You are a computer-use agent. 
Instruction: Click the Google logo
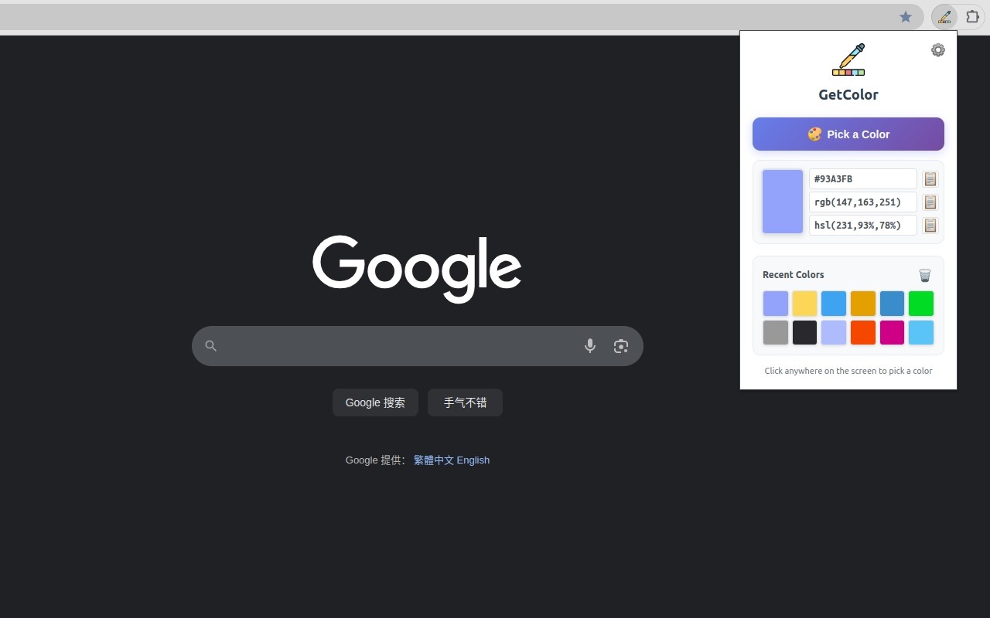pos(417,269)
